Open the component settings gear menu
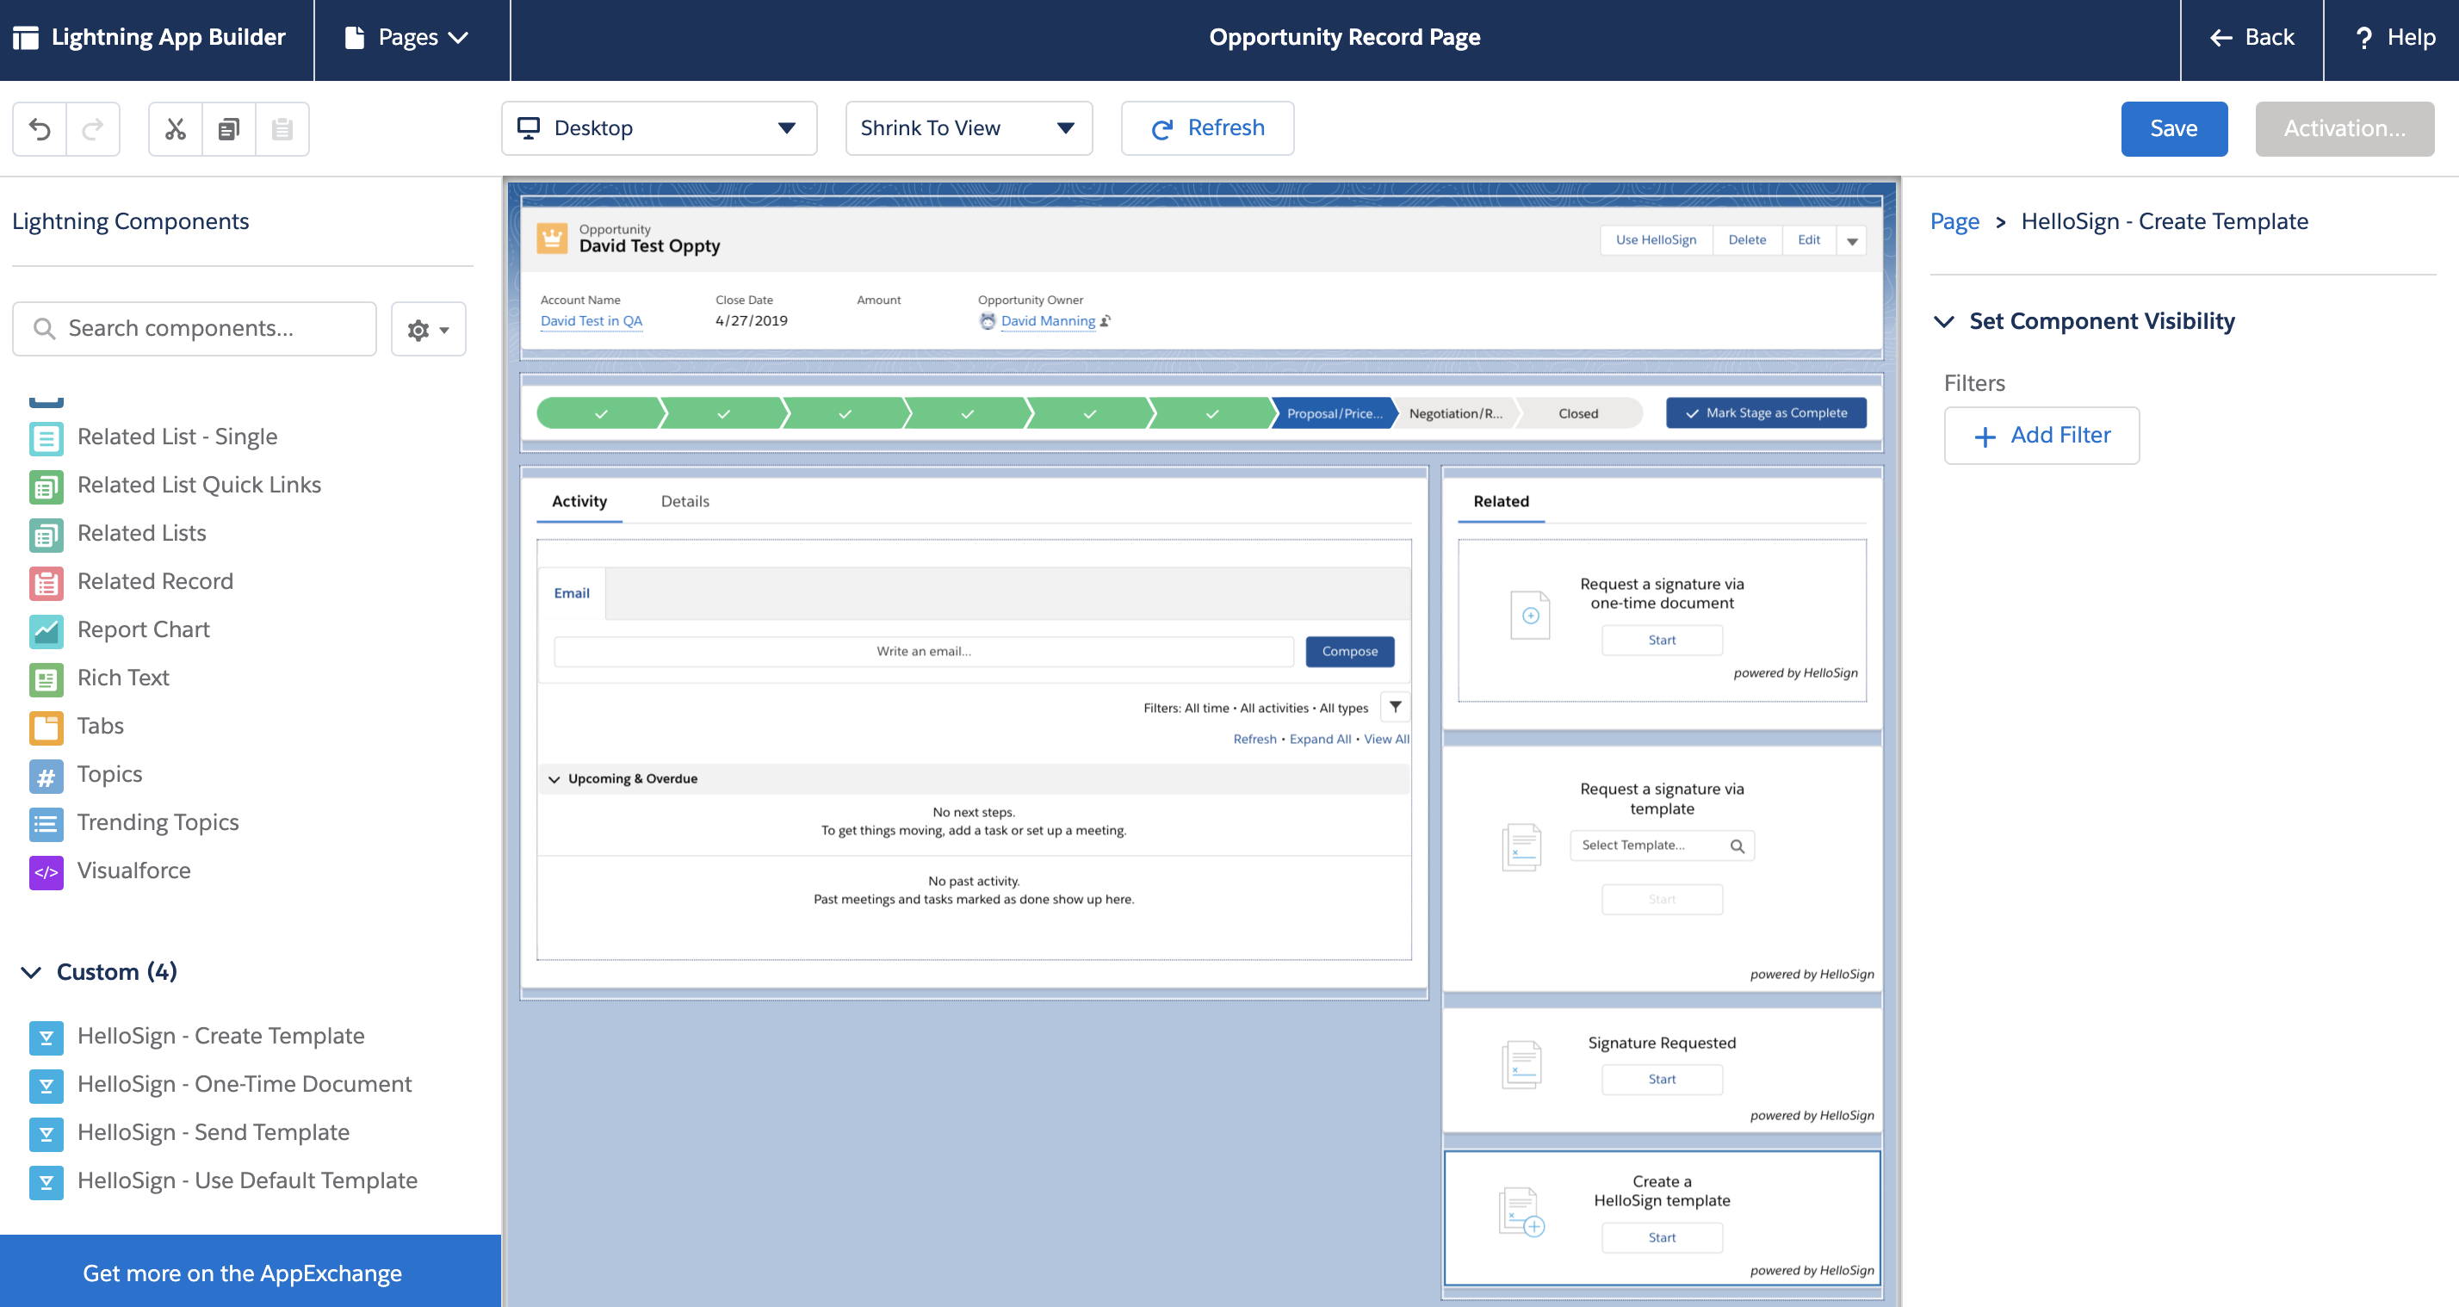 tap(428, 330)
